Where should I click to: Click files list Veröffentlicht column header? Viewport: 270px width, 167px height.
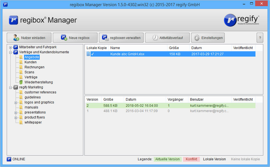(243, 48)
